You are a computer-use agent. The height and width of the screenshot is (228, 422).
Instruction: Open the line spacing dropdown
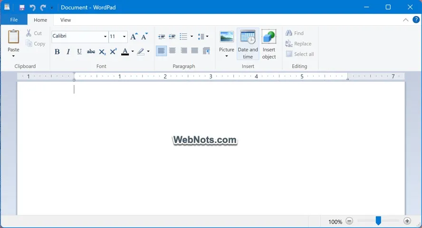click(x=203, y=37)
